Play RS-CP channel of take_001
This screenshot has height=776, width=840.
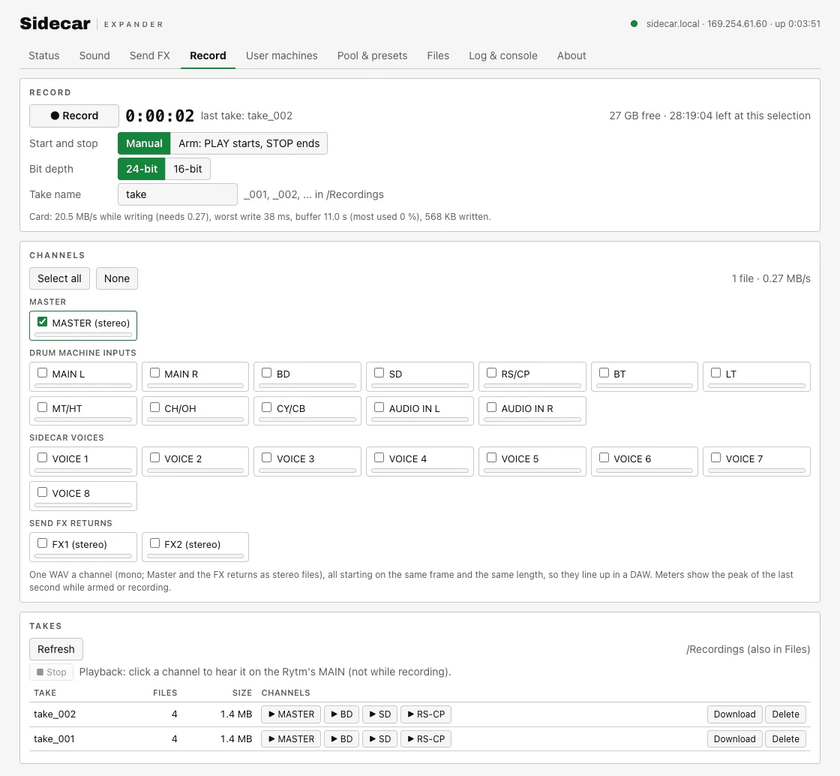pos(427,739)
